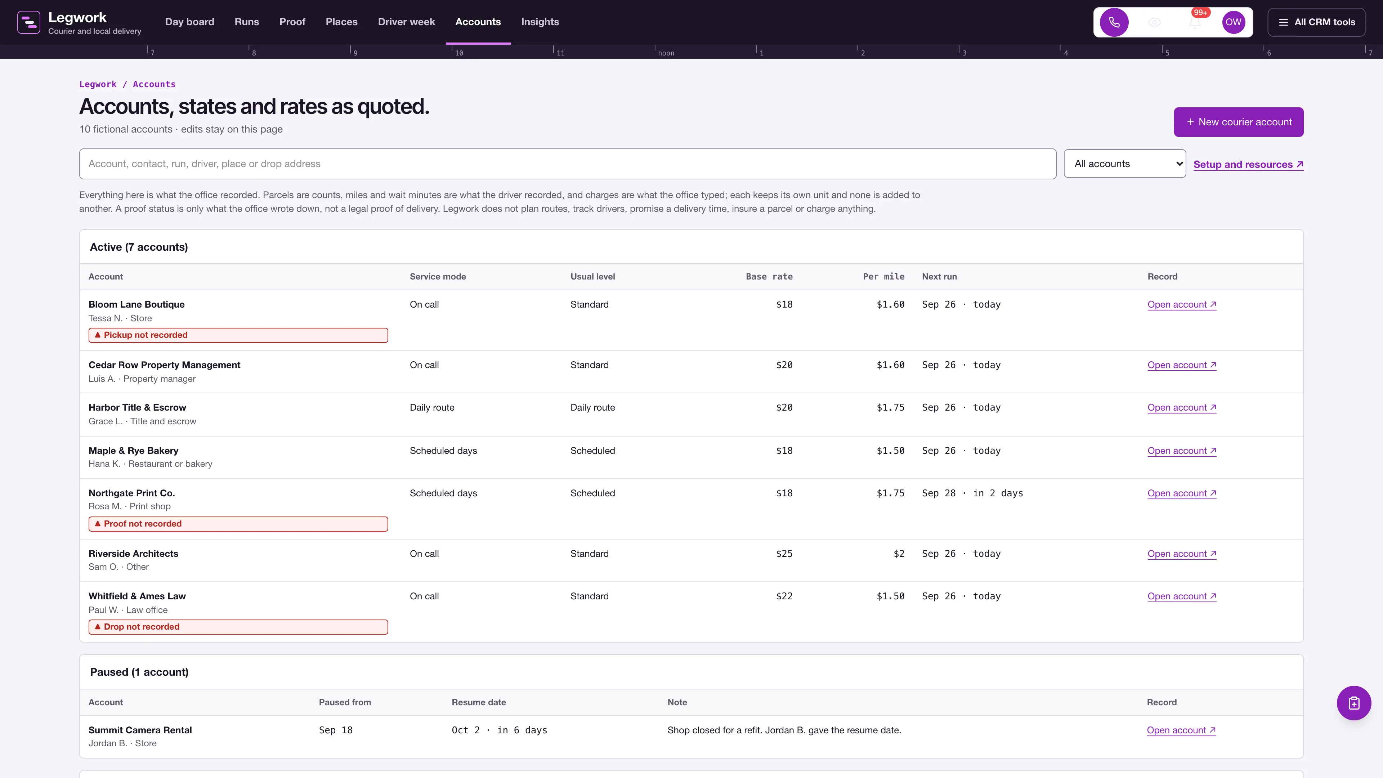This screenshot has width=1383, height=778.
Task: Open Setup and resources link
Action: (x=1248, y=164)
